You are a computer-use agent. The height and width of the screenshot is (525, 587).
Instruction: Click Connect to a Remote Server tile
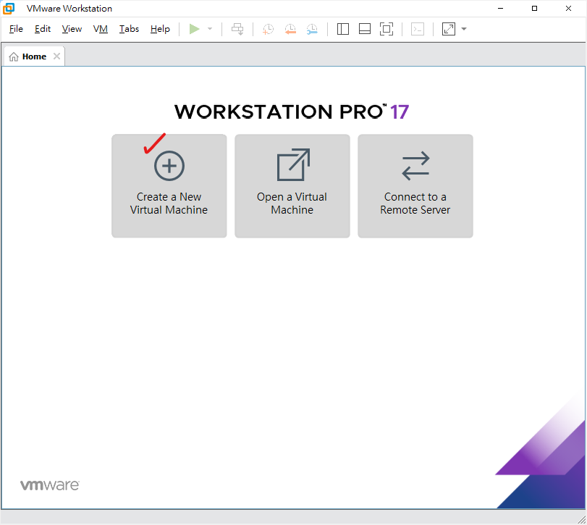click(x=415, y=185)
